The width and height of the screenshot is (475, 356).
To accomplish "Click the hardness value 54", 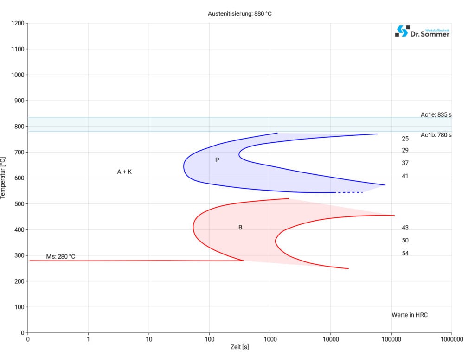I will [x=405, y=254].
